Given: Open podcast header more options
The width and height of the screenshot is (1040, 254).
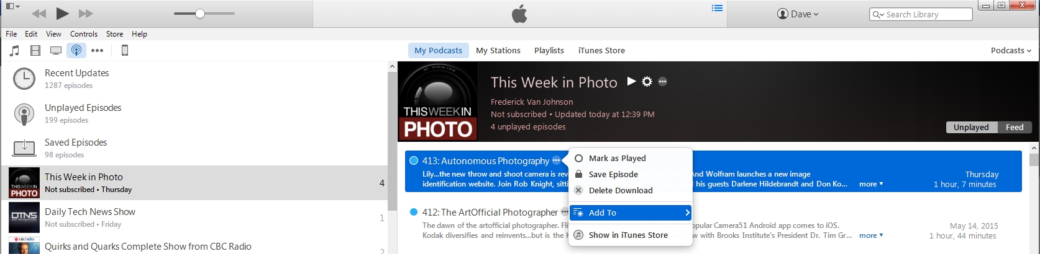Looking at the screenshot, I should [663, 81].
